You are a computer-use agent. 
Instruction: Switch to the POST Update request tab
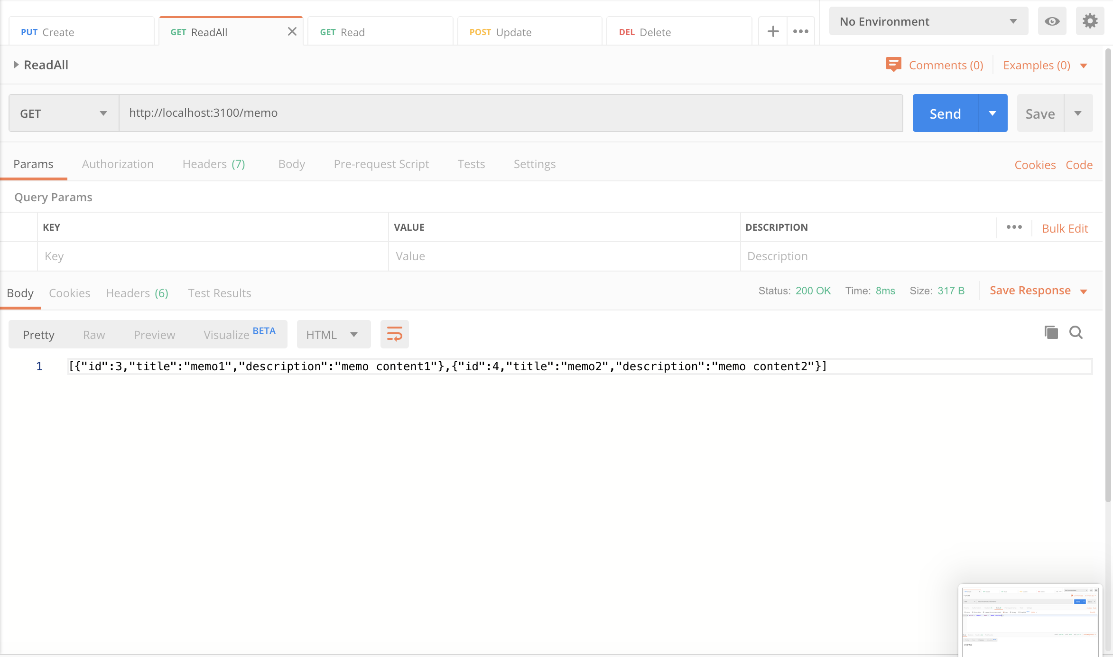[x=529, y=32]
